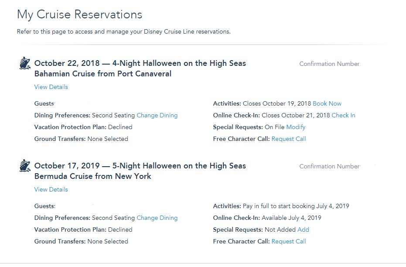Click Vacation Protection Plan Declined for 2018 cruise
The height and width of the screenshot is (267, 406).
click(x=83, y=127)
